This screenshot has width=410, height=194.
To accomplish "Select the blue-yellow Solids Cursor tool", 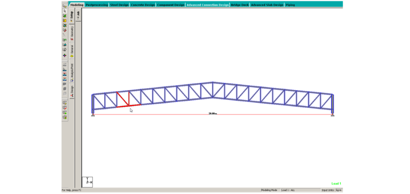I will point(64,25).
